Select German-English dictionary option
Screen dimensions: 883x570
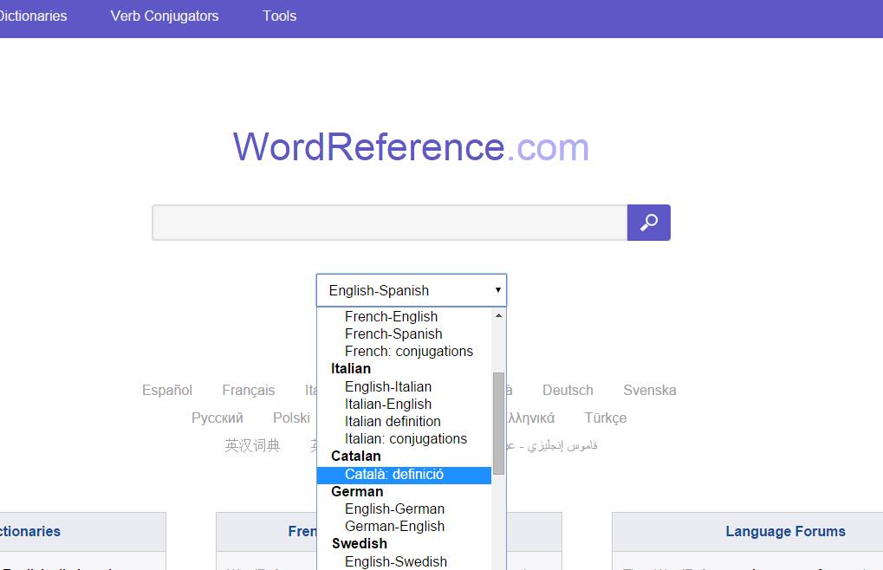[404, 526]
